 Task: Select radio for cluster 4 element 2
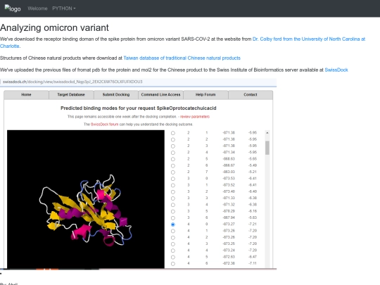coord(173,238)
